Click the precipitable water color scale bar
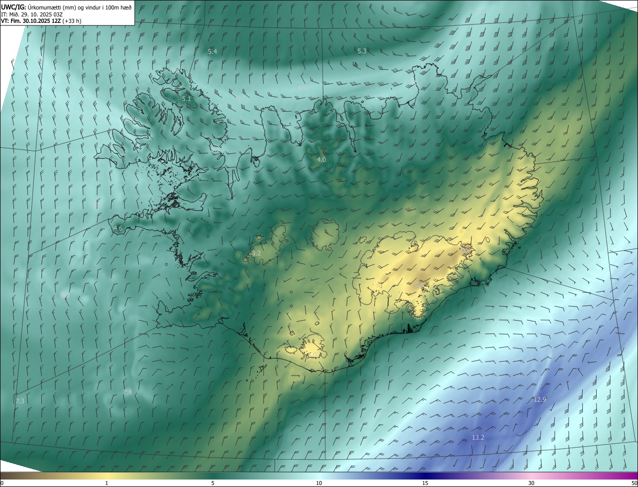This screenshot has height=487, width=638. [319, 476]
